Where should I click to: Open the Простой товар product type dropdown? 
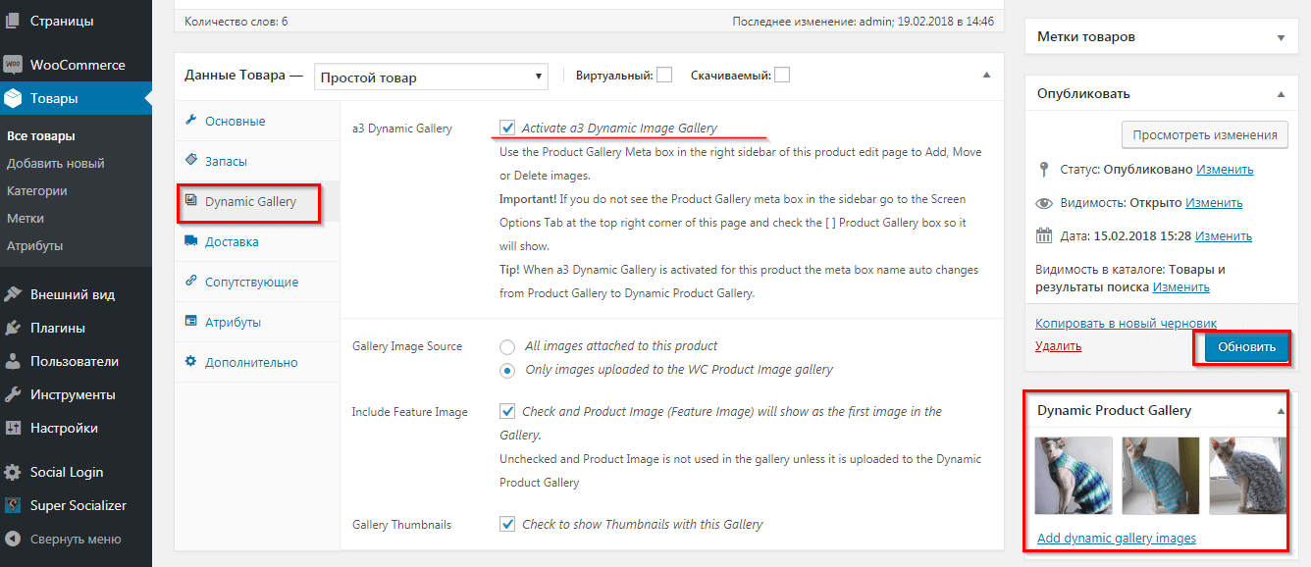tap(432, 77)
